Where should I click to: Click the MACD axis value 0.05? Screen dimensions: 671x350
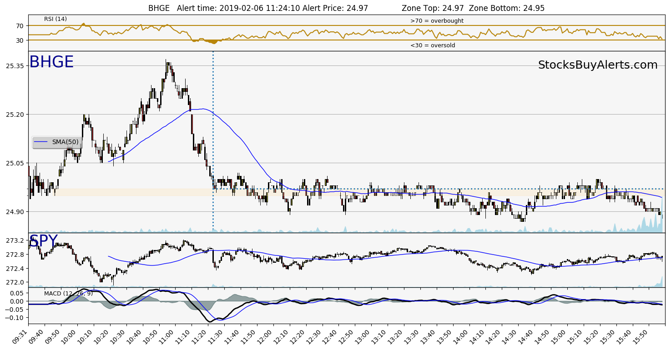pos(16,294)
